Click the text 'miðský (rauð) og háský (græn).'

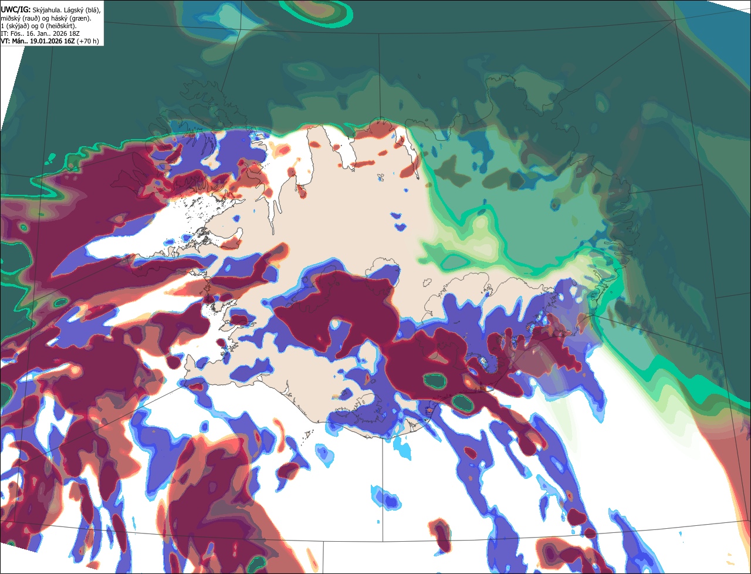tap(46, 18)
